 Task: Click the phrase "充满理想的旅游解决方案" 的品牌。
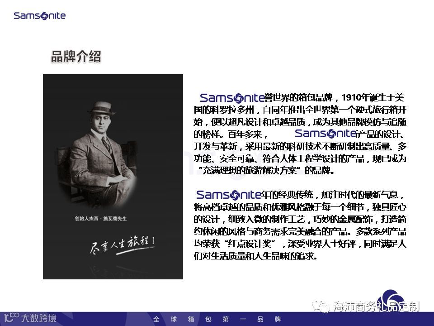[x=267, y=170]
